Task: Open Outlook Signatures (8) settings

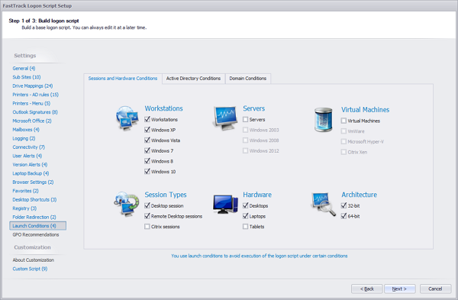Action: tap(35, 112)
